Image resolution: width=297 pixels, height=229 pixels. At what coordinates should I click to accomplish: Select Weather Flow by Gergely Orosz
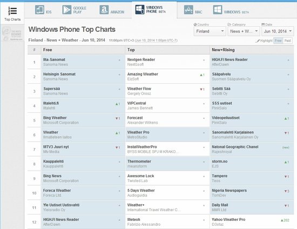[x=139, y=89]
